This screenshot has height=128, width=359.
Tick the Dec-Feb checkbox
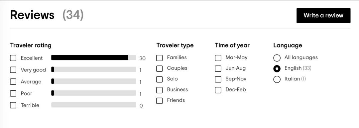click(x=218, y=90)
